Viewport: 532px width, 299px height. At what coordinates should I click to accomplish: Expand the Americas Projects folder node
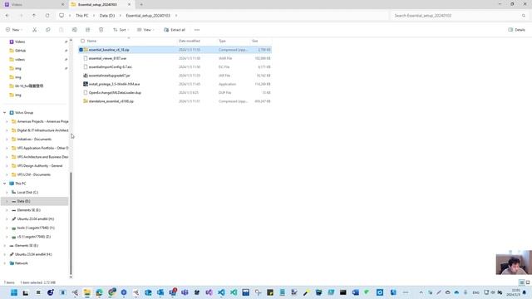(7, 121)
